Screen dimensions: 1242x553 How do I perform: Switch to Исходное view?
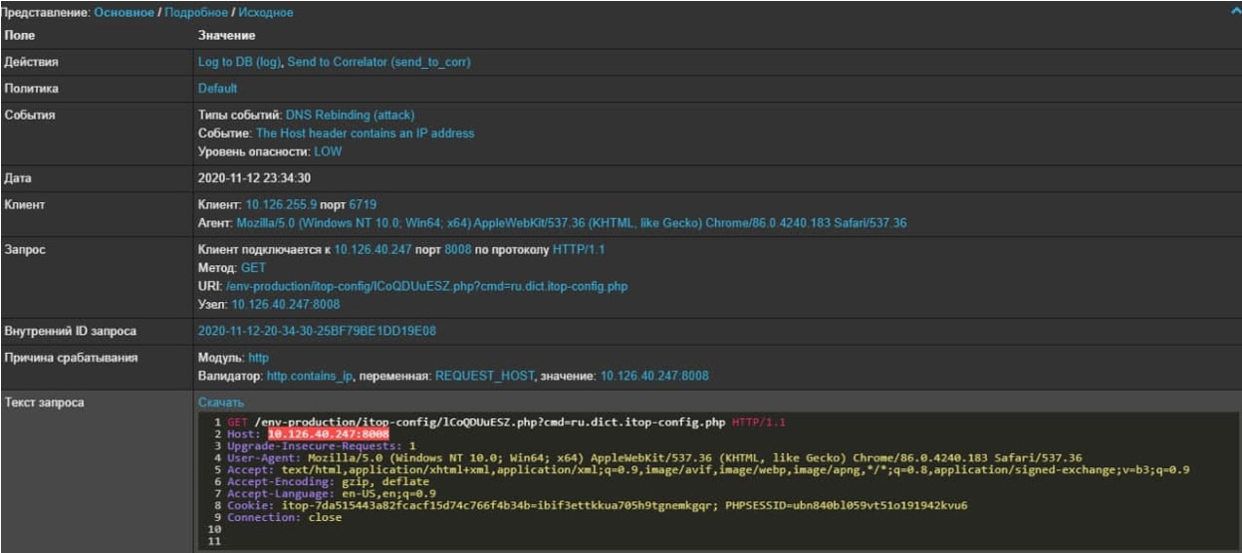click(x=266, y=12)
